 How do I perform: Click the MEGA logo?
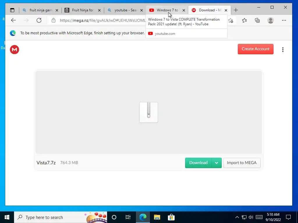15,49
